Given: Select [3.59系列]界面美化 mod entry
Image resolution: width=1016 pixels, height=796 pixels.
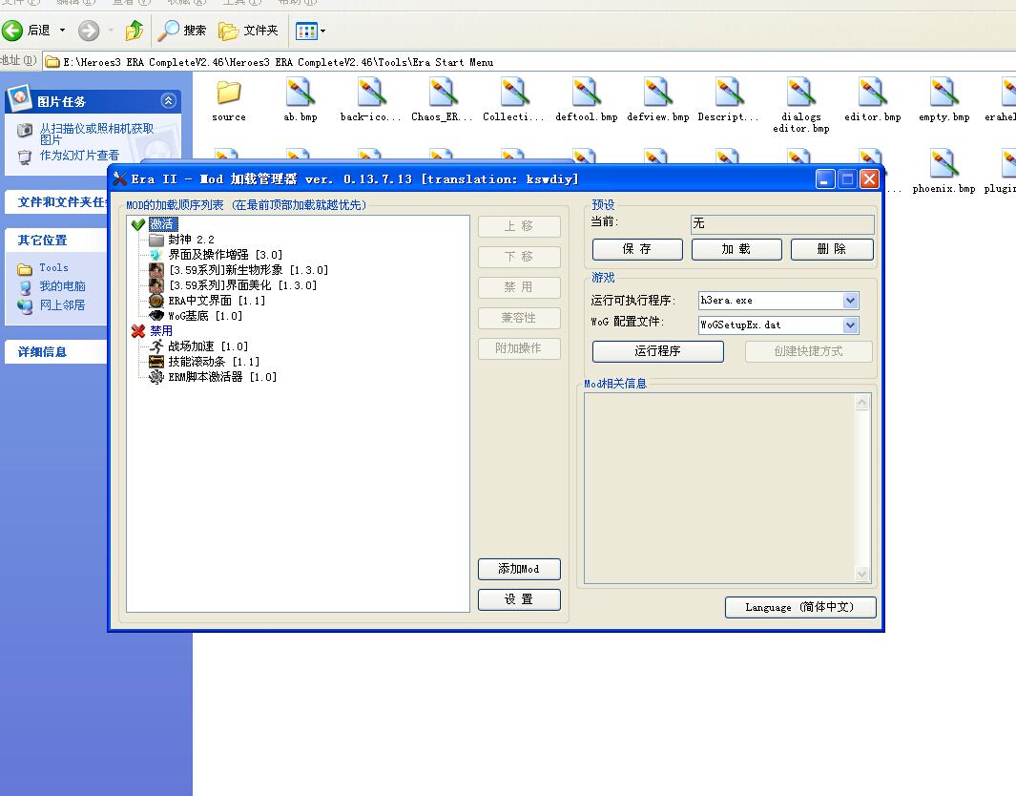Looking at the screenshot, I should [x=242, y=285].
